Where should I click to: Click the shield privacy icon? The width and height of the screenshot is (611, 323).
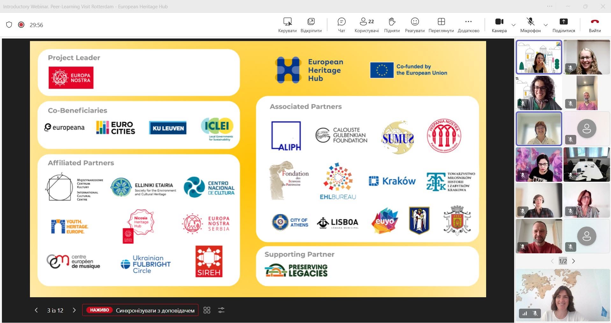click(9, 25)
